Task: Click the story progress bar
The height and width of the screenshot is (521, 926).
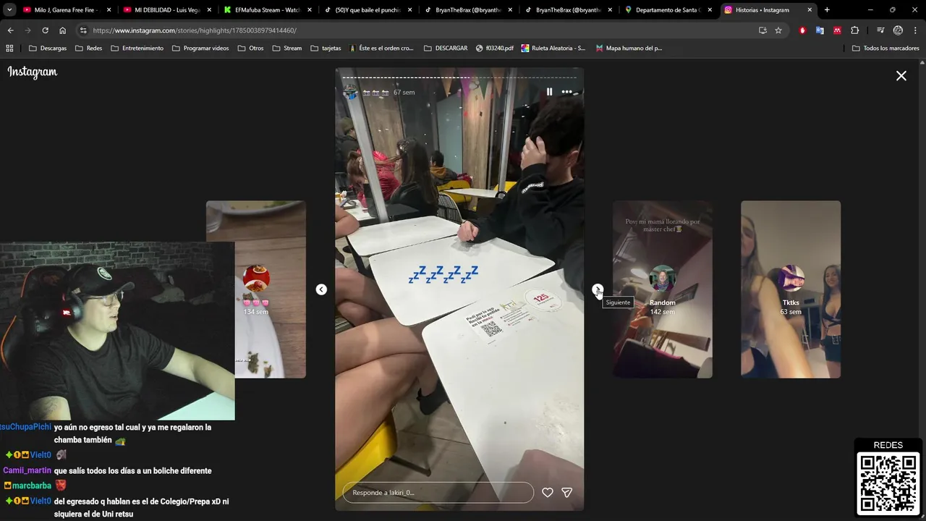Action: click(459, 77)
